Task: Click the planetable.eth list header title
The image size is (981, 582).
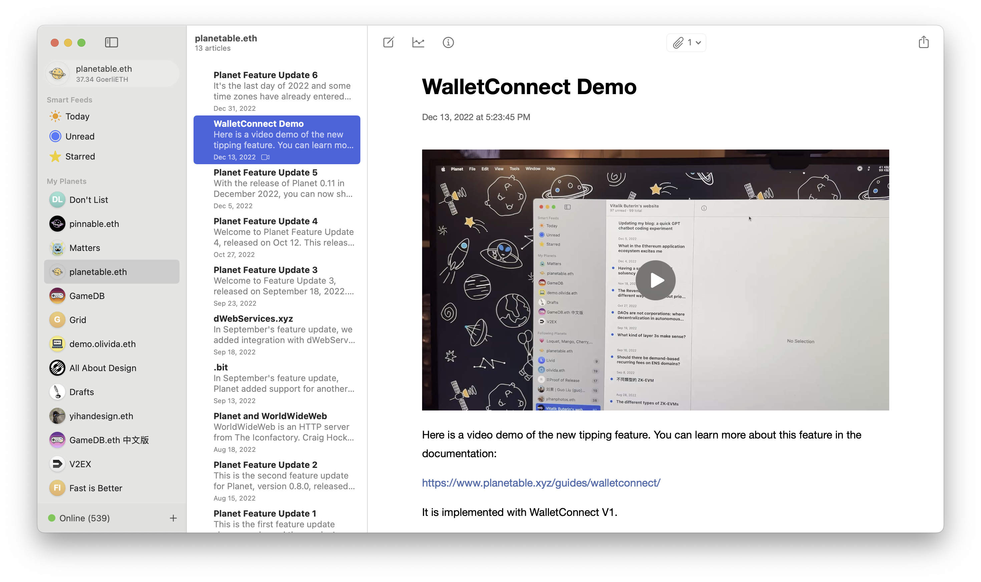Action: [x=226, y=38]
